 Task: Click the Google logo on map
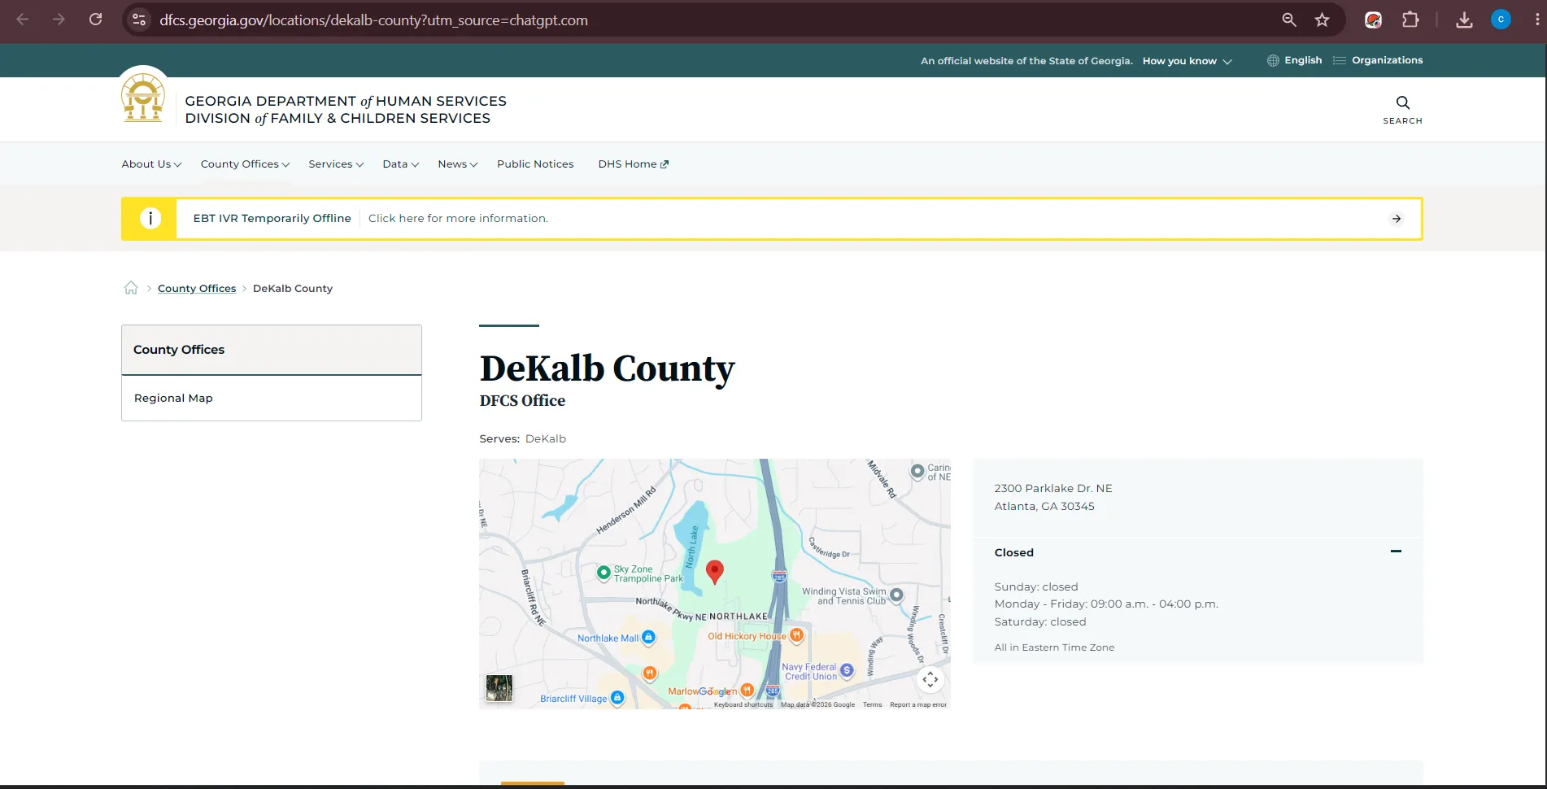pyautogui.click(x=718, y=691)
